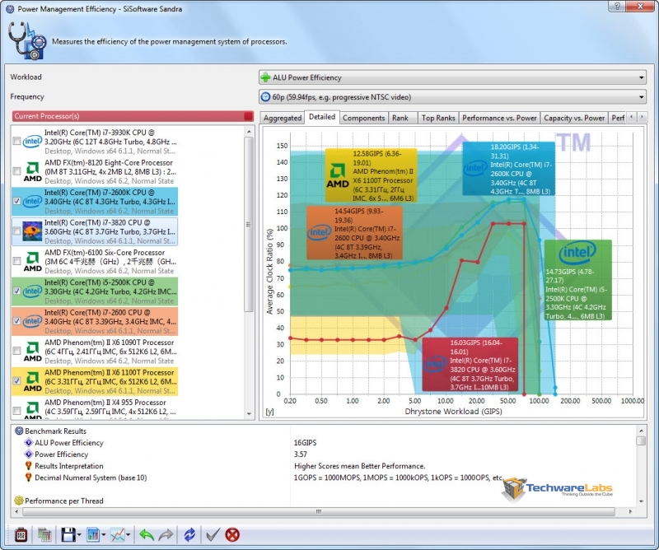Image resolution: width=659 pixels, height=550 pixels.
Task: Check the AMD Phenom II X6 1090T checkbox
Action: click(x=16, y=352)
